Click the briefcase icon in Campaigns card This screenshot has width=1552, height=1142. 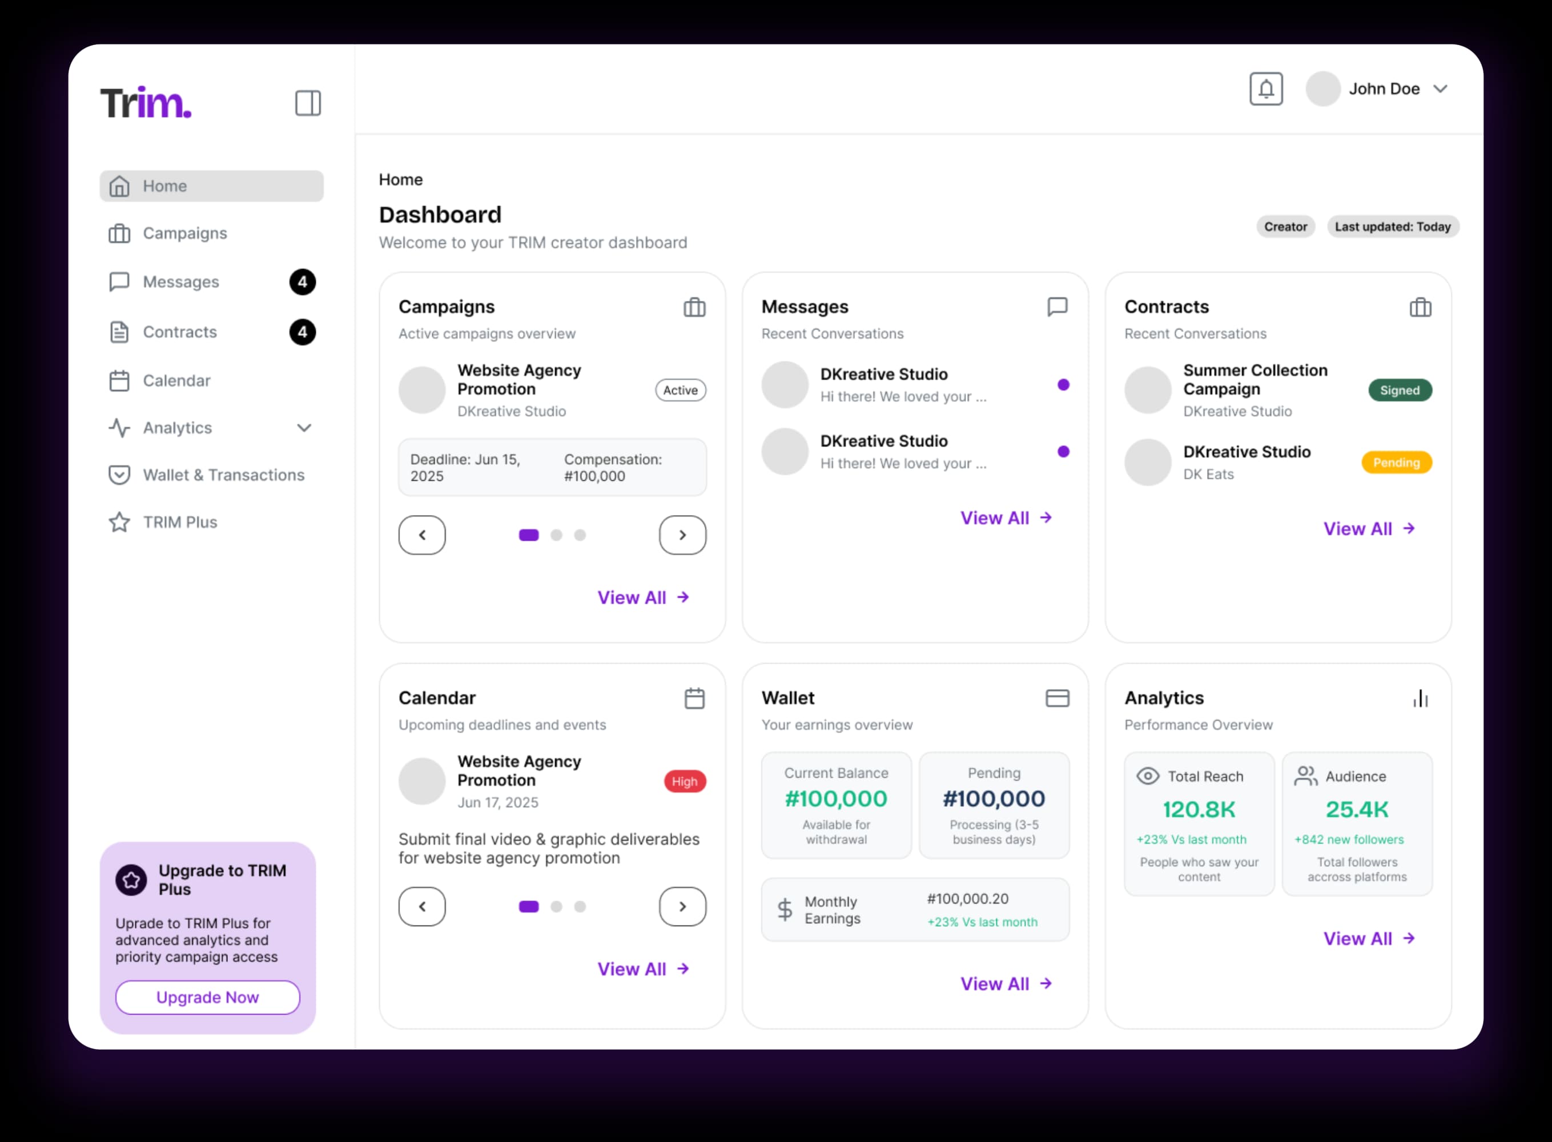[x=694, y=307]
